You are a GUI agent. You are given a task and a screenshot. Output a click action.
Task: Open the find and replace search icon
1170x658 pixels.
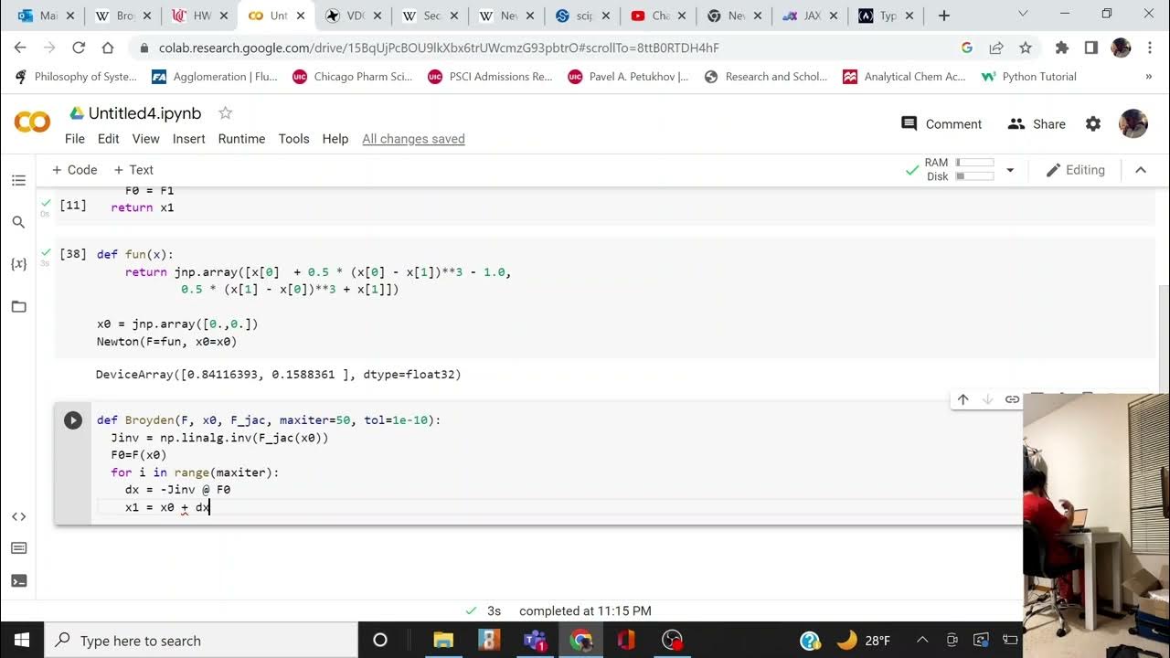click(18, 222)
